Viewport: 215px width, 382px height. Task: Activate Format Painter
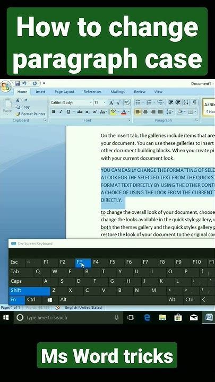point(30,114)
